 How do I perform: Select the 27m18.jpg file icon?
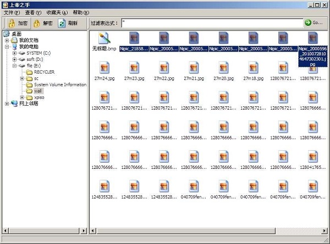click(254, 68)
